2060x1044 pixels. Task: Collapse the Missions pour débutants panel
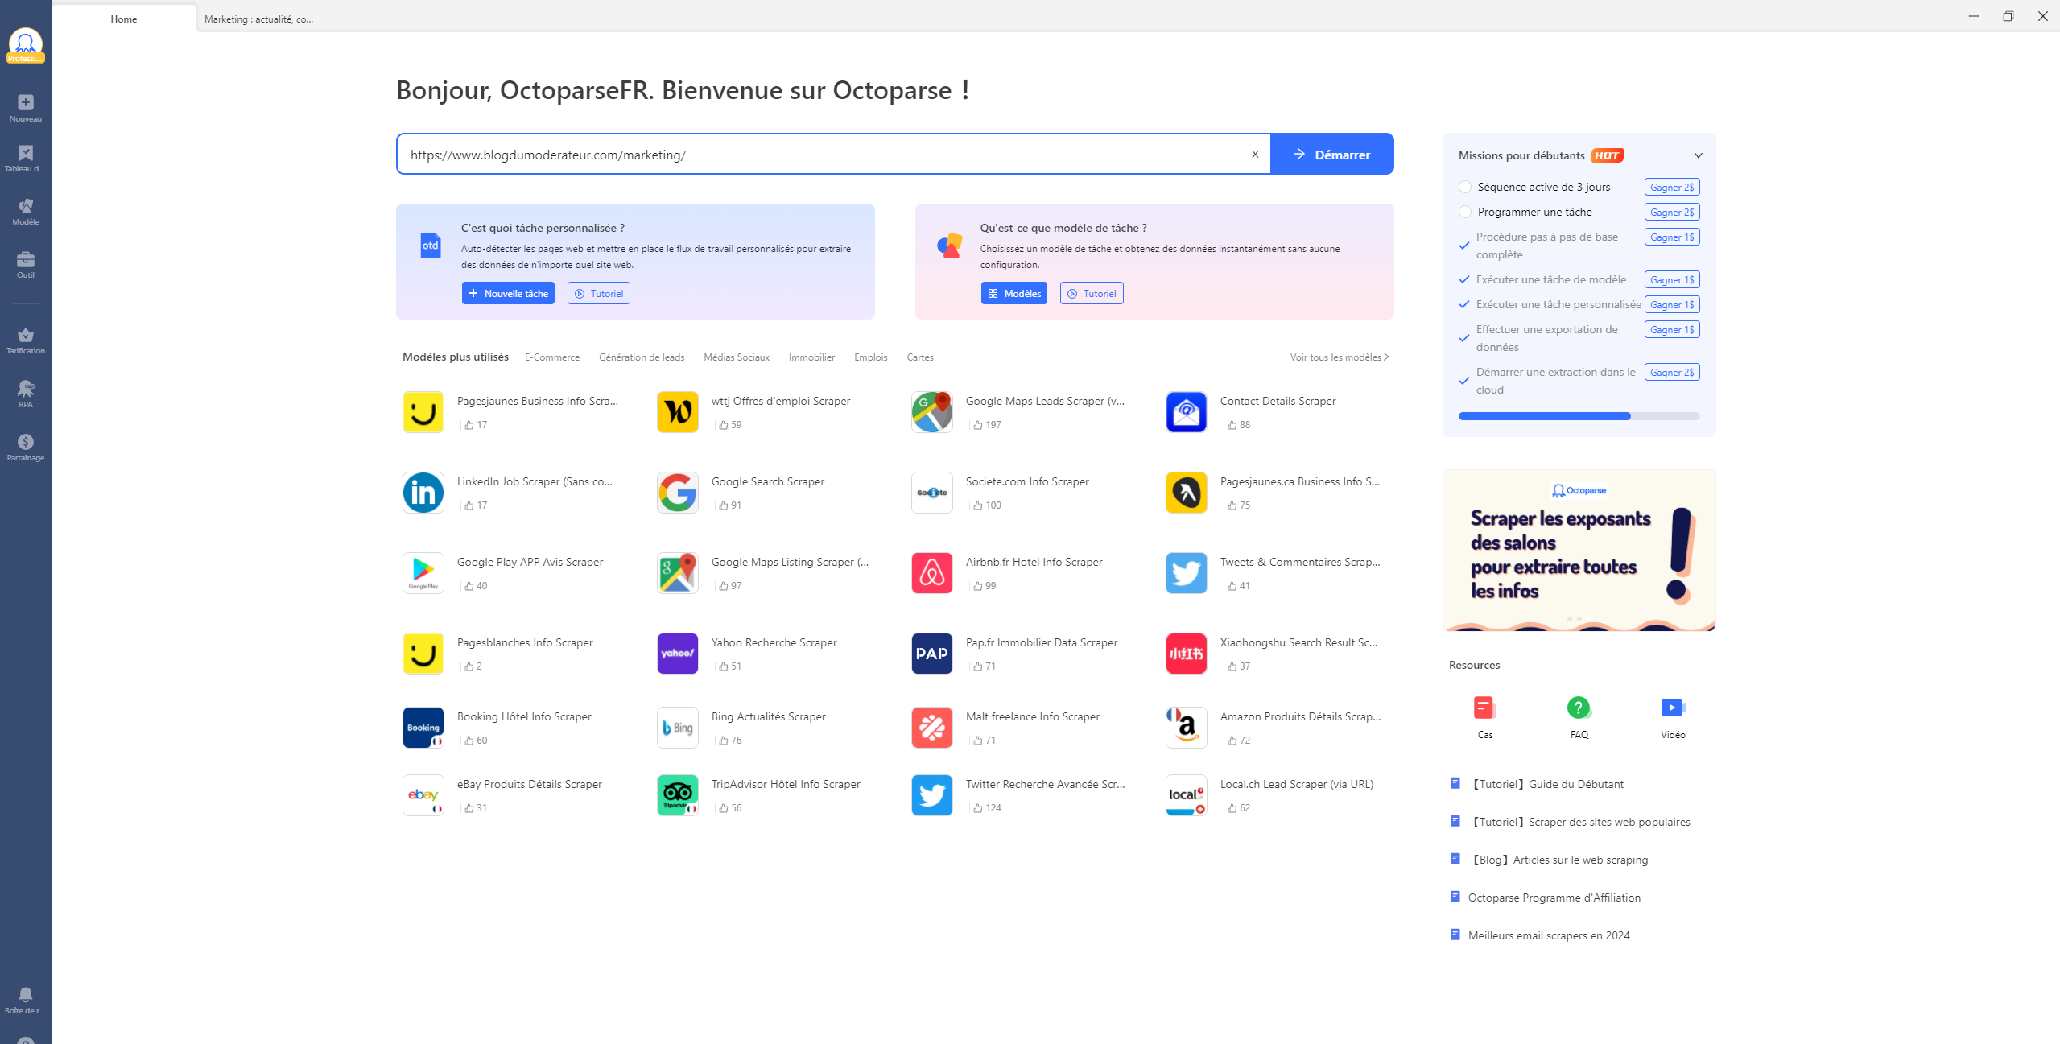pyautogui.click(x=1699, y=155)
